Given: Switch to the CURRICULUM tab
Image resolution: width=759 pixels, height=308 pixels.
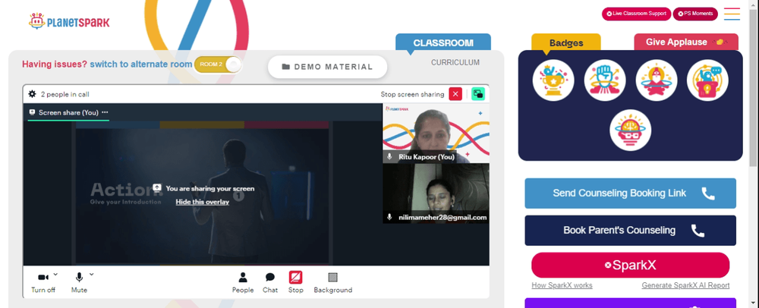Looking at the screenshot, I should pyautogui.click(x=455, y=62).
